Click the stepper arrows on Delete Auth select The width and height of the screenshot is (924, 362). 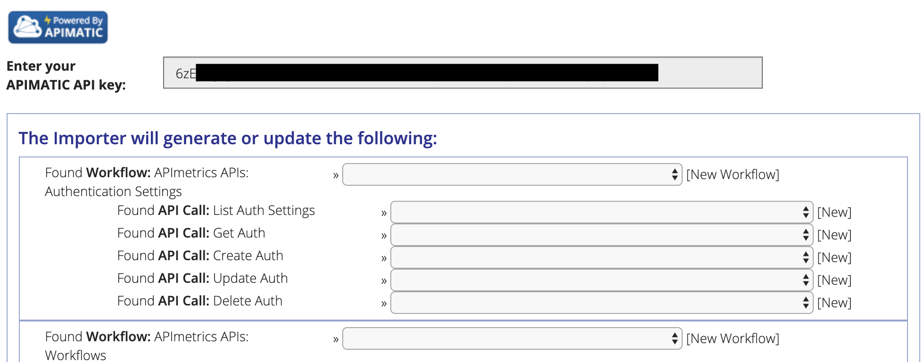(806, 303)
